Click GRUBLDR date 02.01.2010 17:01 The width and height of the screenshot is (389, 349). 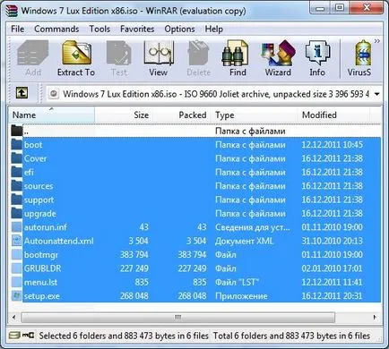tap(332, 268)
